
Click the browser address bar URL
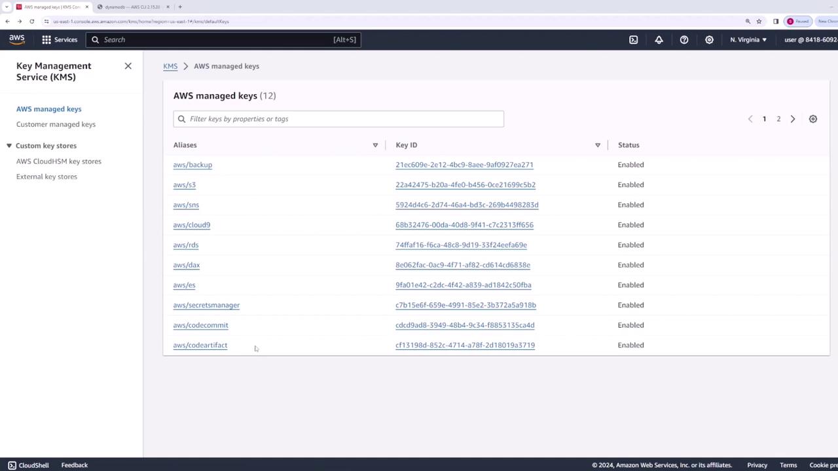[141, 22]
